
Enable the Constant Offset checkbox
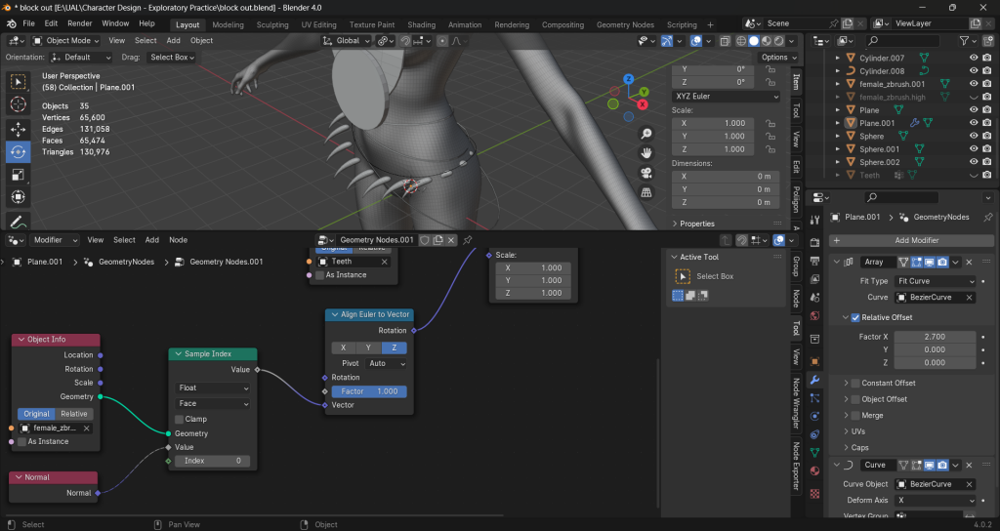click(x=855, y=383)
